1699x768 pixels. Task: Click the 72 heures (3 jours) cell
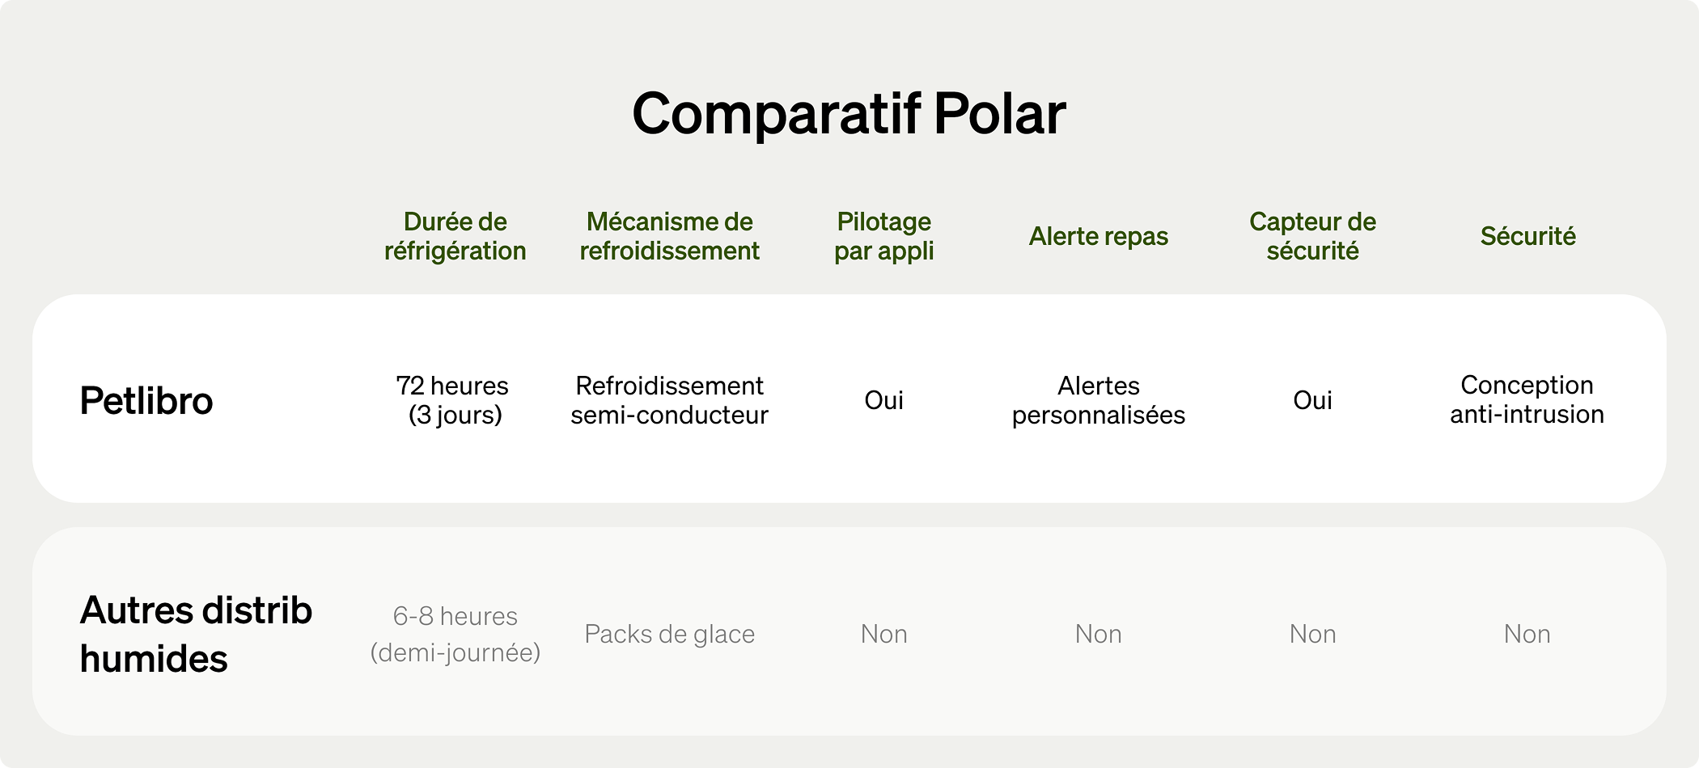pos(455,400)
